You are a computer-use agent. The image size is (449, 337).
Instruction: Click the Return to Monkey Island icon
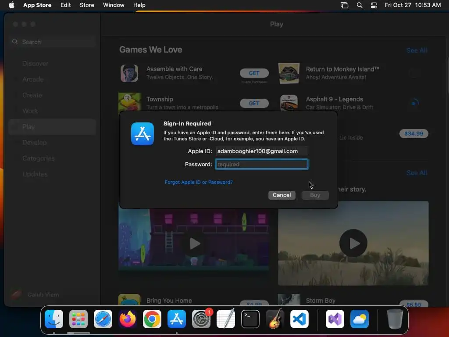(289, 73)
